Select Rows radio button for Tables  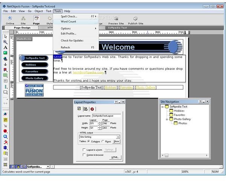point(103,141)
